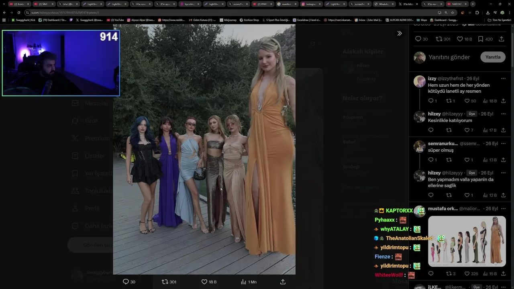Click the address bar URL
Viewport: 514px width, 289px height.
65,12
